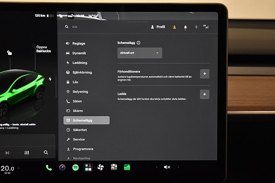Tap the 120 km battery range indicator

pyautogui.click(x=44, y=16)
